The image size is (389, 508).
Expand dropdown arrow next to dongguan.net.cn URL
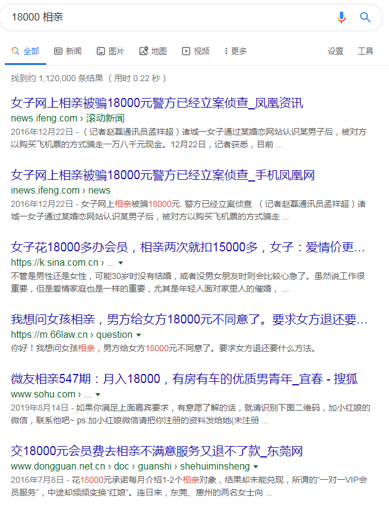[256, 467]
